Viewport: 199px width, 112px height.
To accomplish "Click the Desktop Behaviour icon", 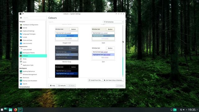I will click(21, 71).
